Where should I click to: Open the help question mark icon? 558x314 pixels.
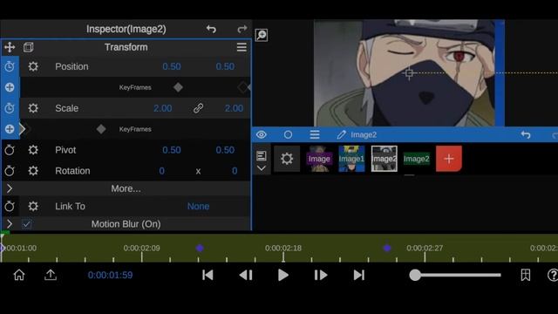pyautogui.click(x=553, y=275)
